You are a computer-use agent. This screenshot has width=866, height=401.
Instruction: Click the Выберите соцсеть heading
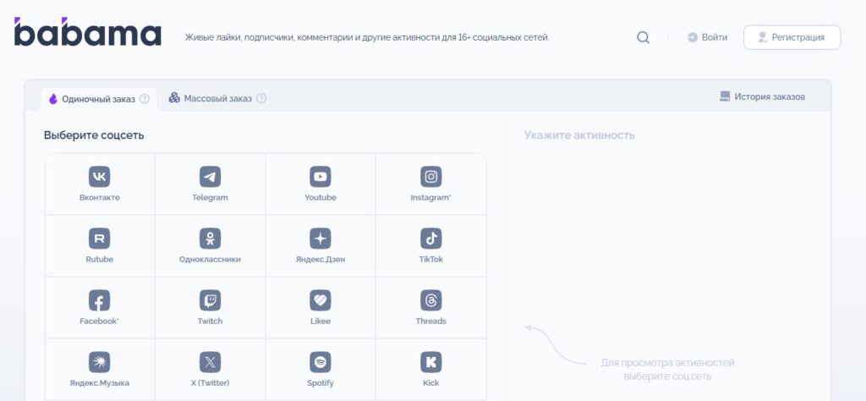point(94,135)
